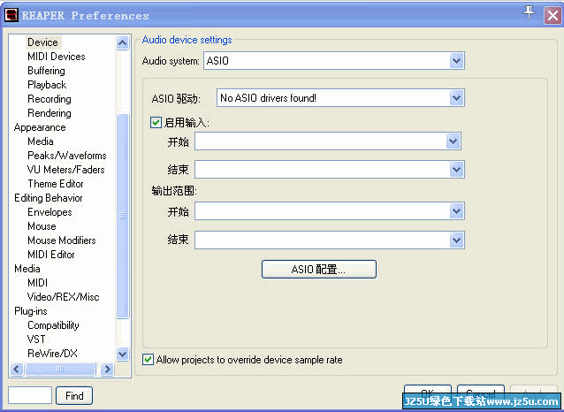
Task: Click the tree scroll down arrow
Action: click(122, 354)
